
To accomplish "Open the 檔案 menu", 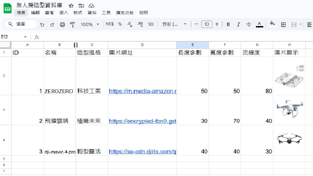I will click(21, 12).
